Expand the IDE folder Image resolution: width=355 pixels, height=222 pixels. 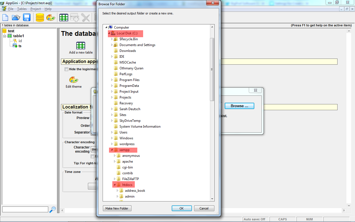[112, 57]
